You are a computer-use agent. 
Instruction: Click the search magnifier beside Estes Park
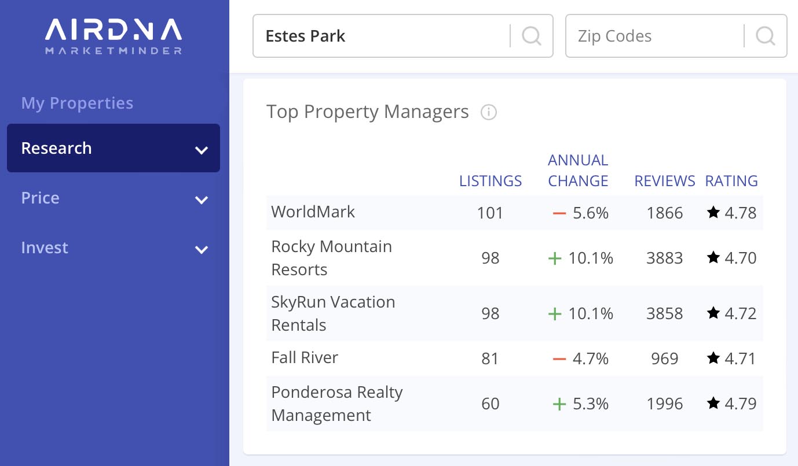(x=531, y=36)
